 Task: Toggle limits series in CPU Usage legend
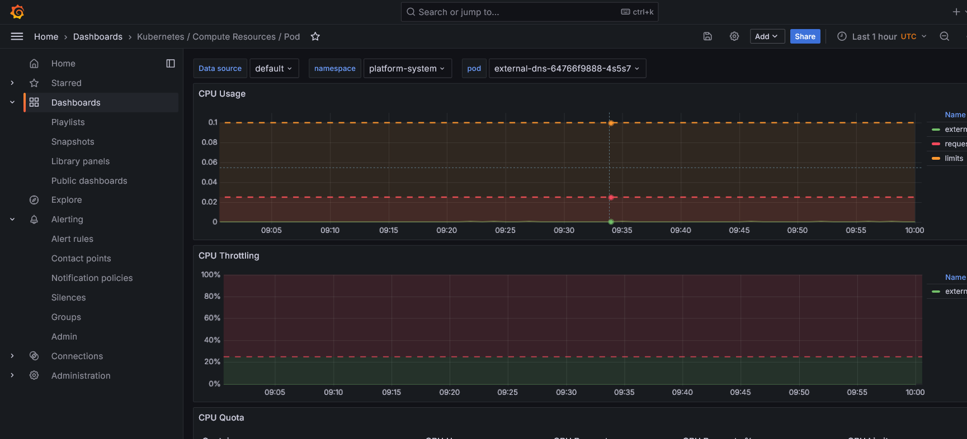coord(954,159)
